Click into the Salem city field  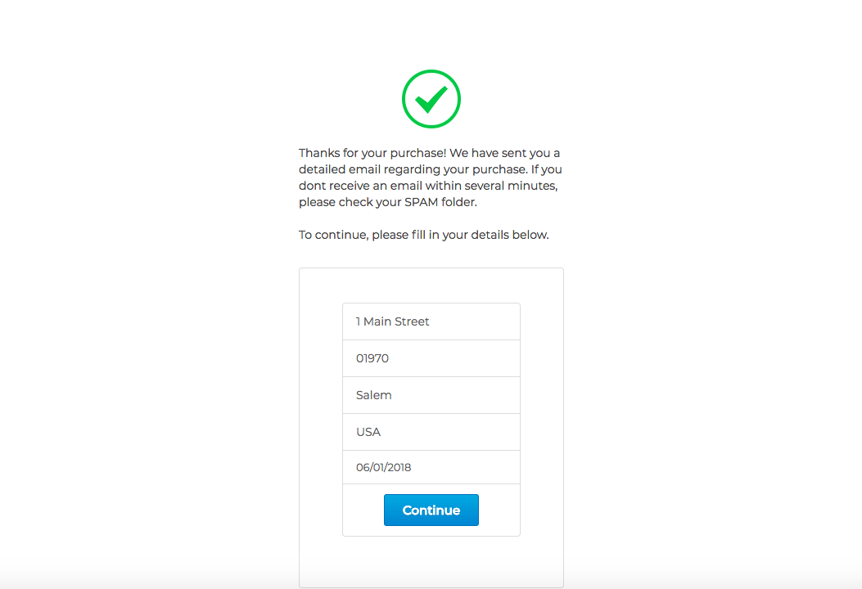pyautogui.click(x=431, y=395)
